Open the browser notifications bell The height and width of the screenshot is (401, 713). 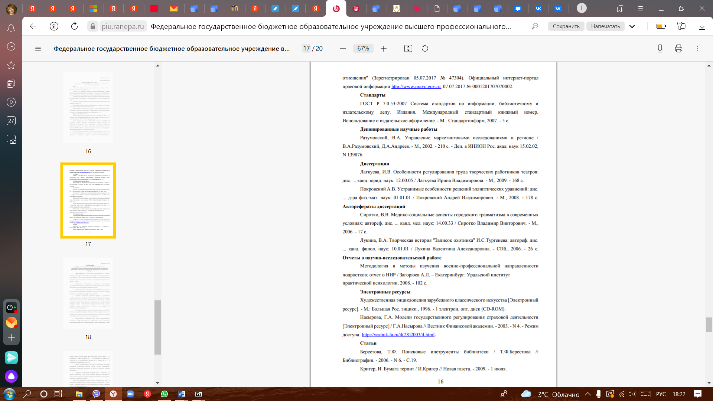tap(11, 28)
